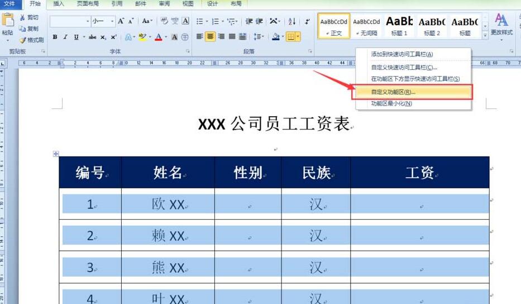Image resolution: width=521 pixels, height=304 pixels.
Task: Open font dialog launcher in 字体 group
Action: (188, 51)
